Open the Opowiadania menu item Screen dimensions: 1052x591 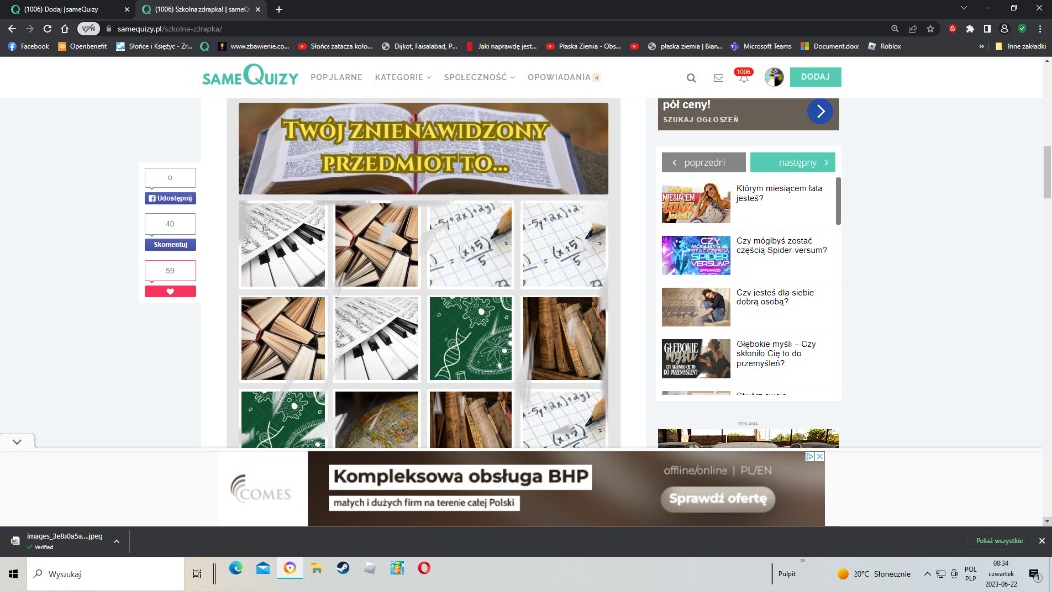563,77
